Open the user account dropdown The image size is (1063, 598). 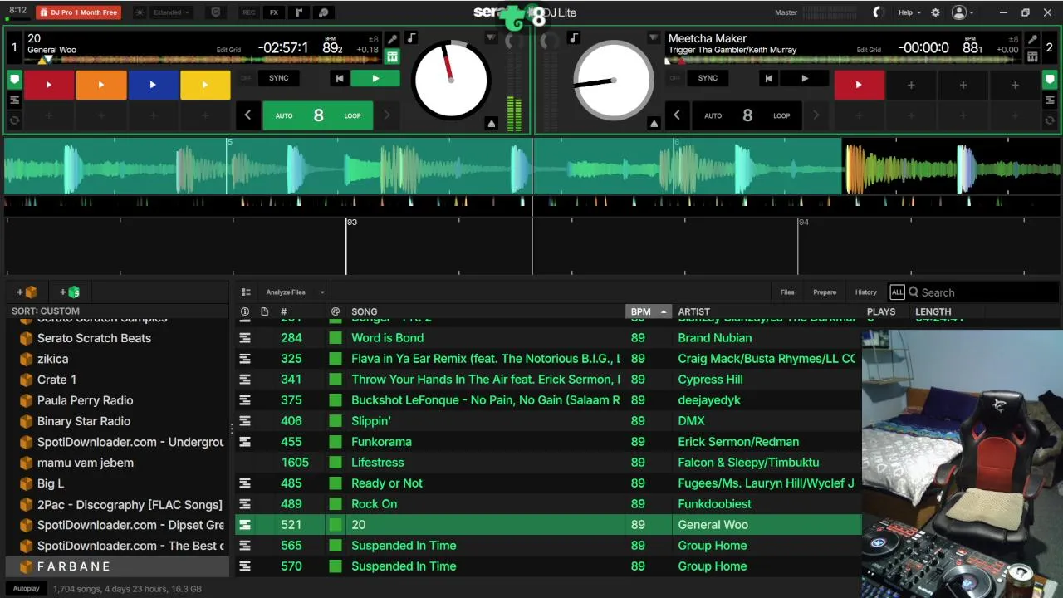click(x=963, y=12)
